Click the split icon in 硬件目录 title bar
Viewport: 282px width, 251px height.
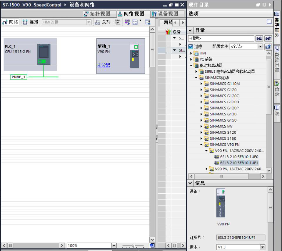click(264, 5)
